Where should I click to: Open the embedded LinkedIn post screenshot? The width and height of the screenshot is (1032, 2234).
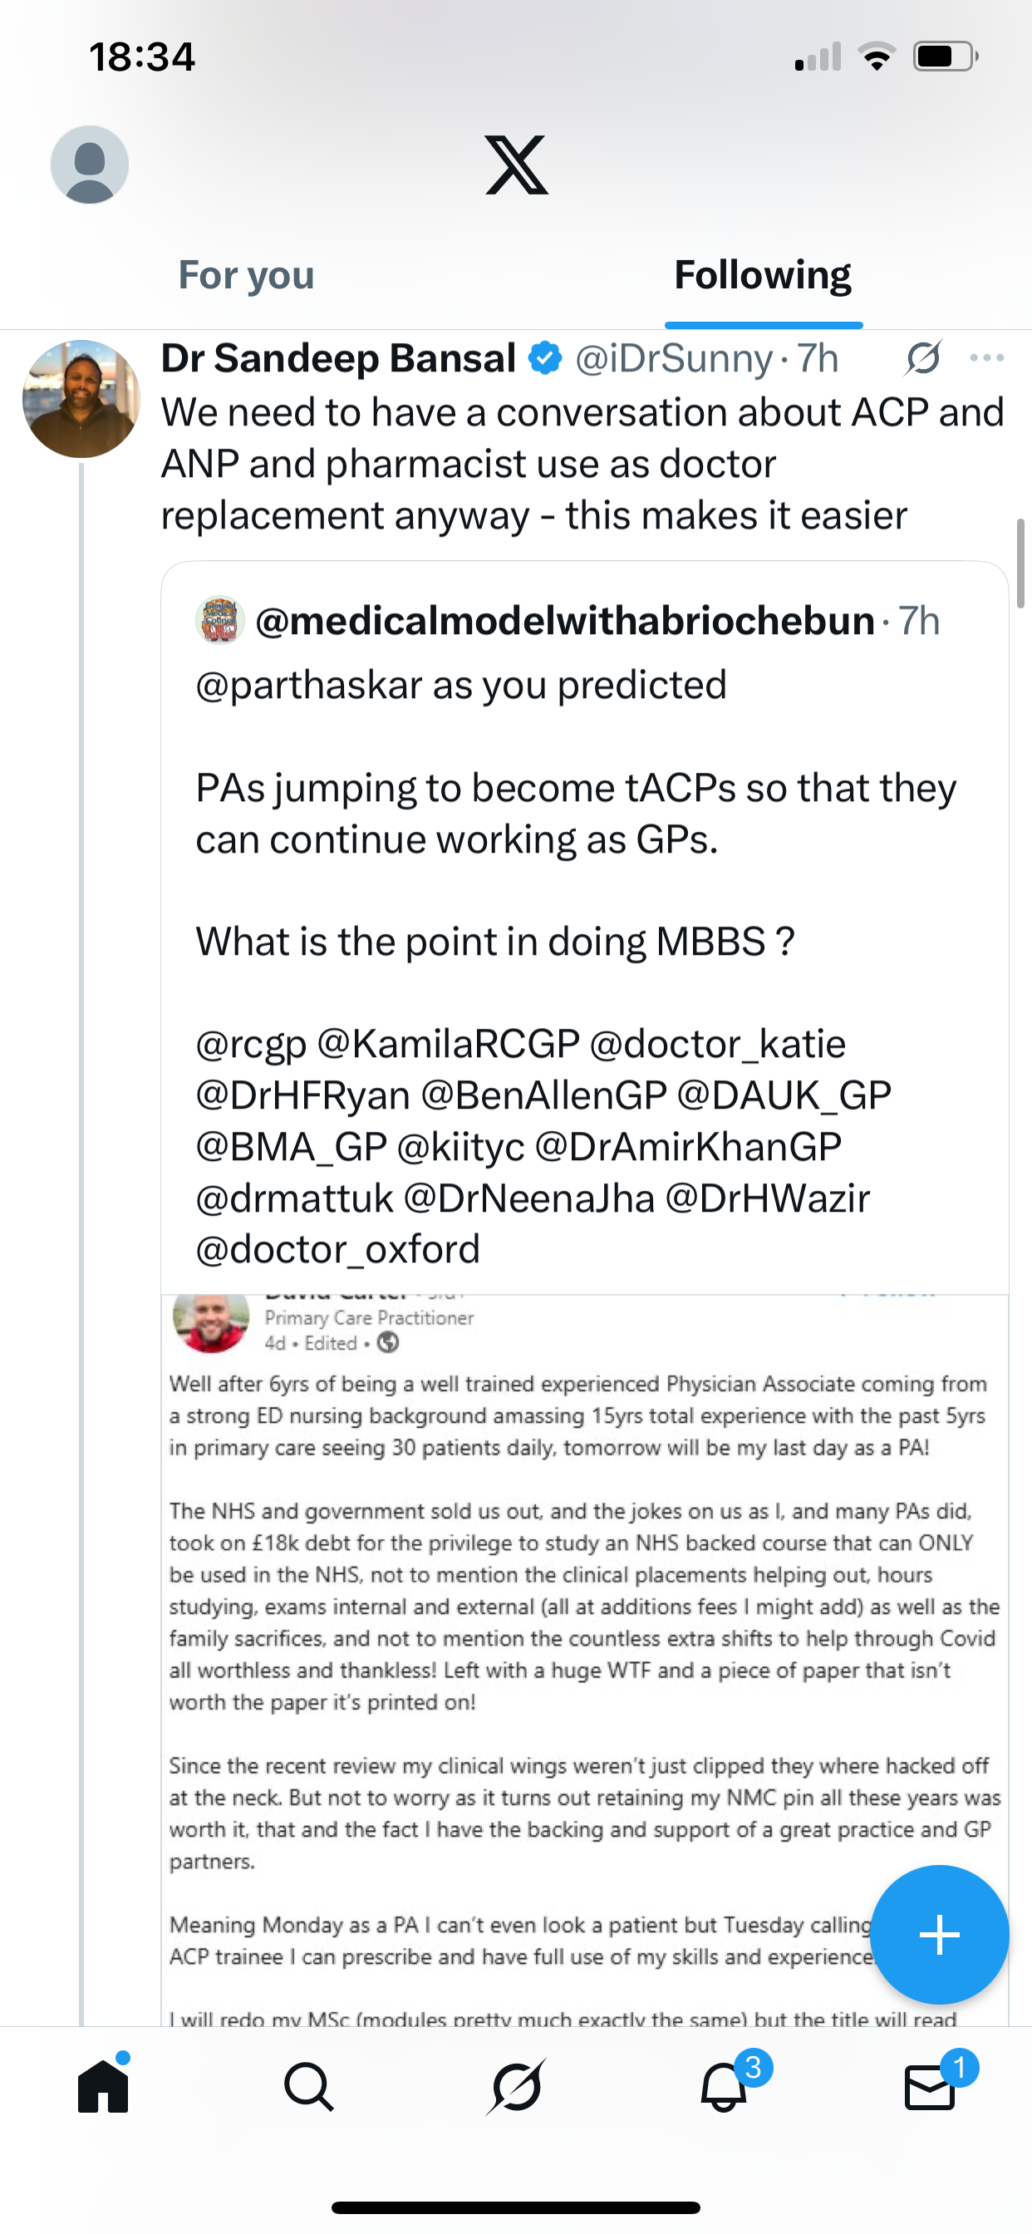coord(583,1648)
